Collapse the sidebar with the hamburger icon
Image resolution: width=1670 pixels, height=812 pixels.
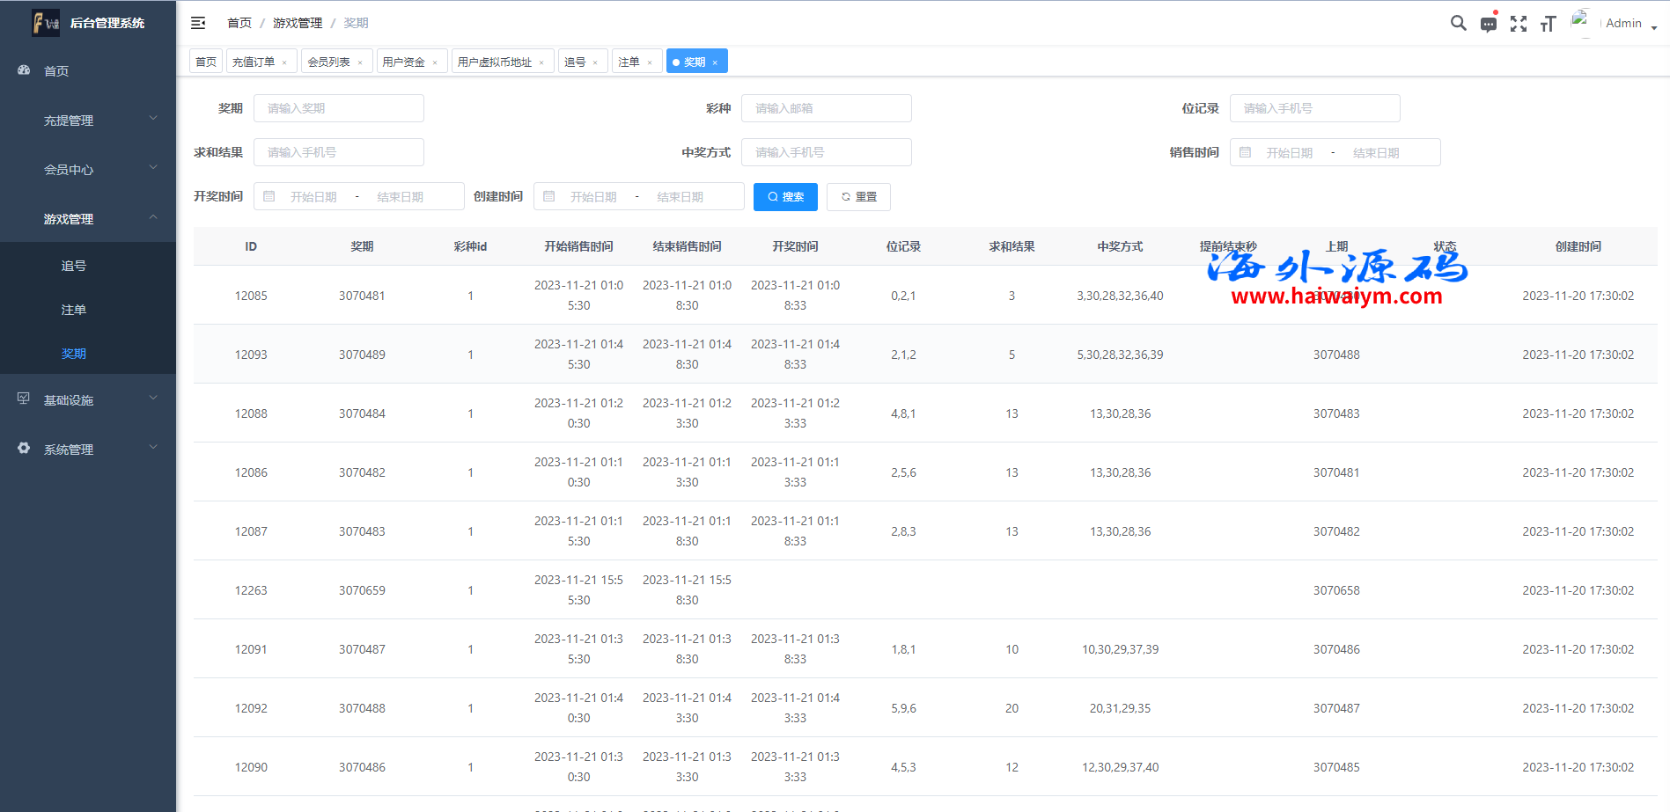198,23
